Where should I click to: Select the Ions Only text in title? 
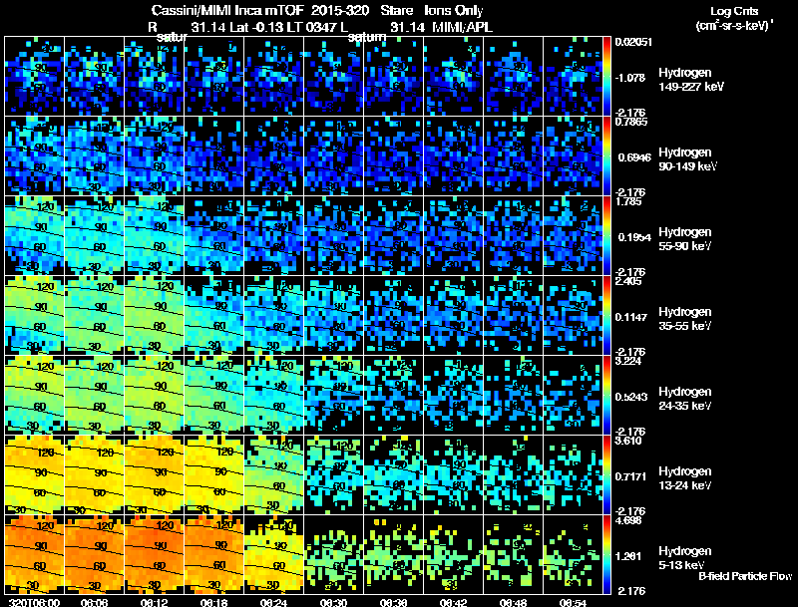(454, 10)
